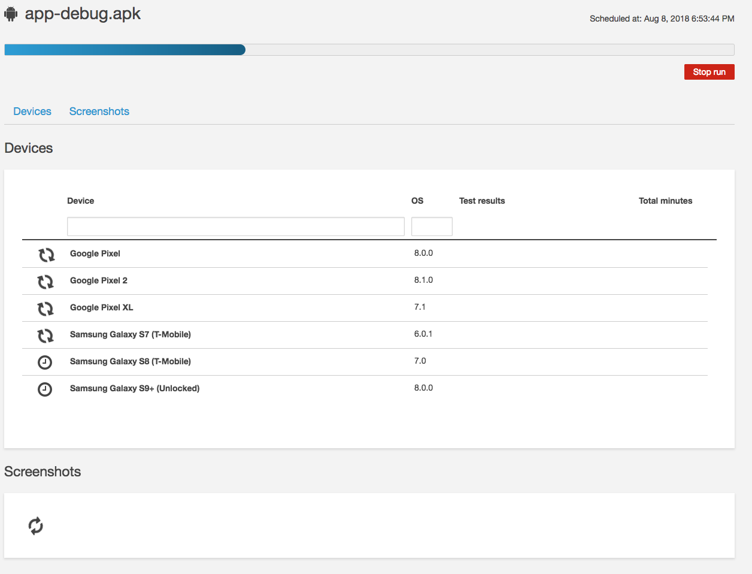Focus the OS version filter field

[432, 226]
